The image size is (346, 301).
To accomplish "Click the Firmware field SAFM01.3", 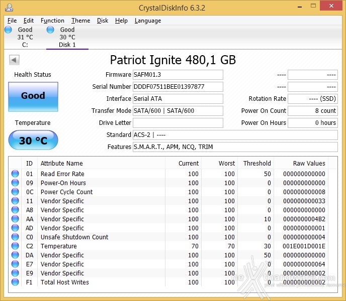I will point(178,75).
